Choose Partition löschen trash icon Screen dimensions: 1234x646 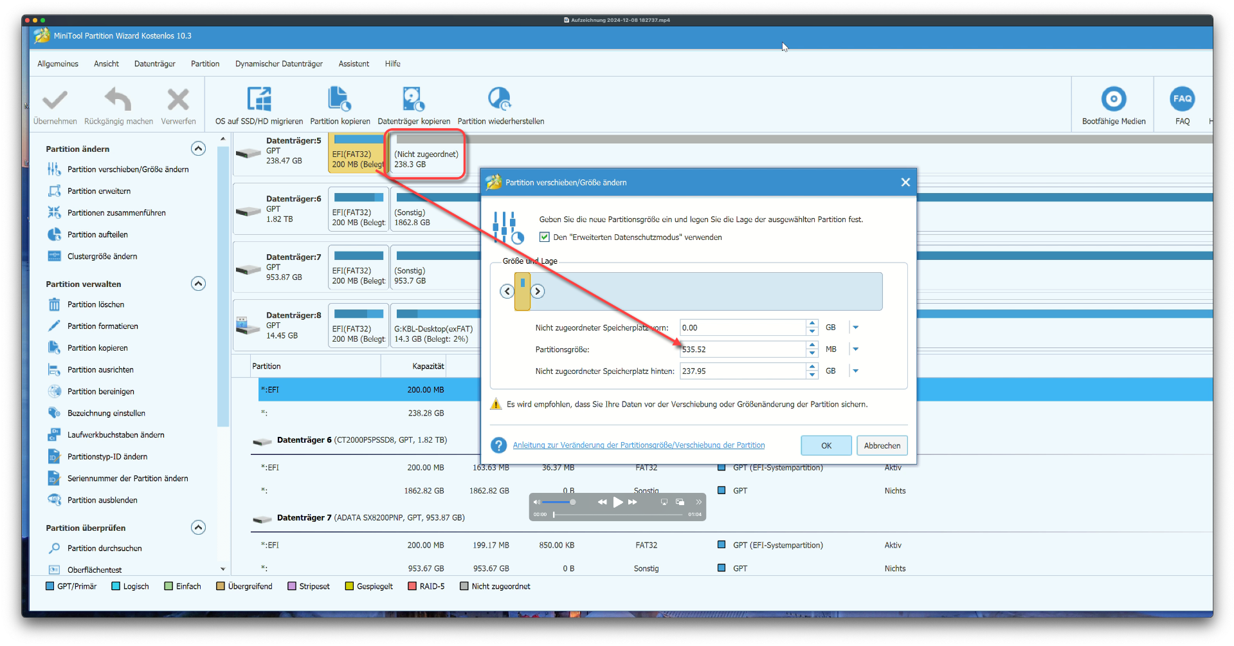55,305
